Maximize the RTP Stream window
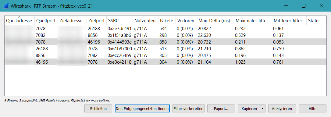The image size is (331, 117). click(x=304, y=6)
